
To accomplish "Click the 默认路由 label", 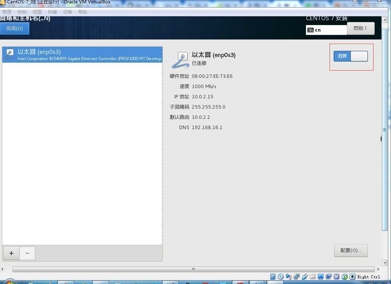I will tap(179, 117).
